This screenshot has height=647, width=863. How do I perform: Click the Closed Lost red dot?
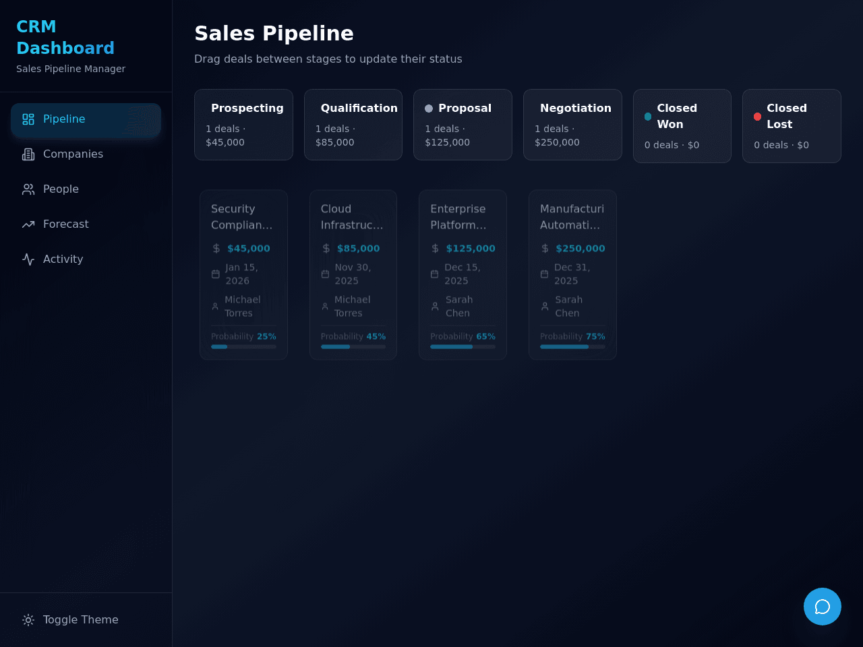[758, 117]
